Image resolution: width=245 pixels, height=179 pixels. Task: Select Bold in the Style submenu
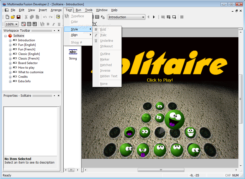click(107, 29)
